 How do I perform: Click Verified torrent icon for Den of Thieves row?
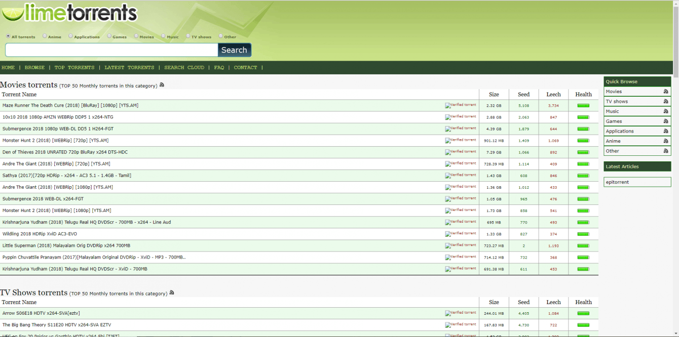(461, 152)
